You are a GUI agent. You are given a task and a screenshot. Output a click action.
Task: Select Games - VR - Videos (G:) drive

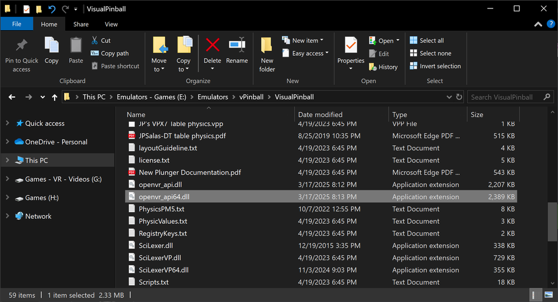point(64,179)
